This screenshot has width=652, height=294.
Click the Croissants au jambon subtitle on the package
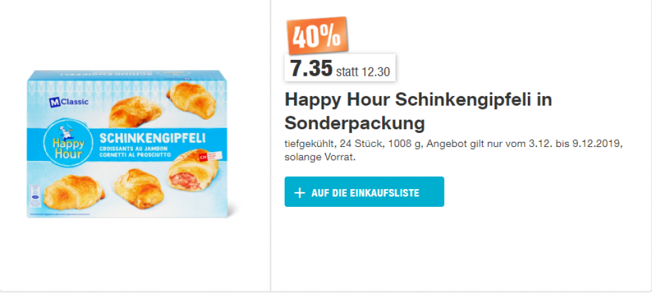[x=127, y=148]
